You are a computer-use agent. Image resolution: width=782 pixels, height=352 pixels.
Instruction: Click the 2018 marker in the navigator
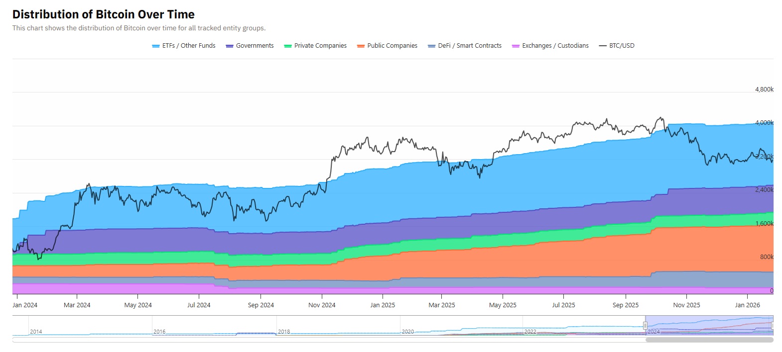tap(284, 332)
